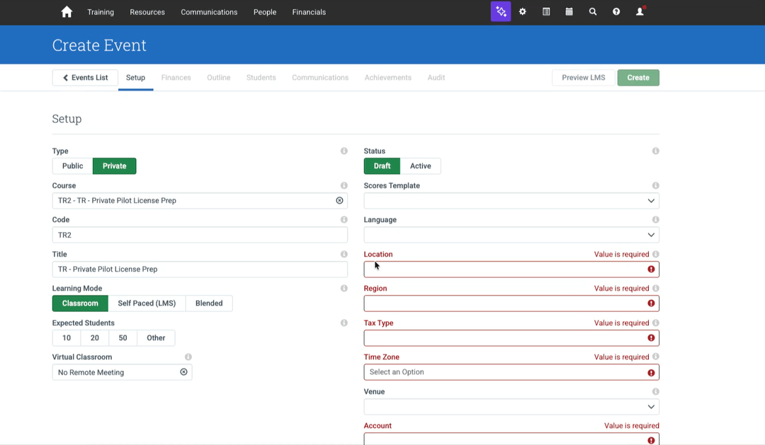Show info for the Status field
This screenshot has height=445, width=765.
(656, 151)
